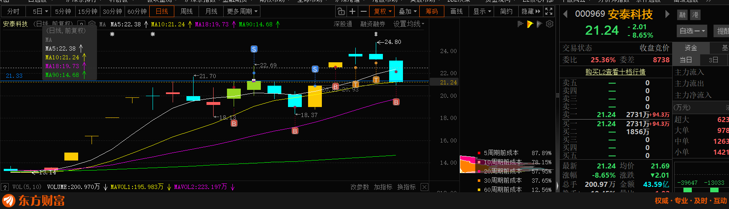The image size is (729, 209).
Task: Click the 融 margin-trading badge
Action: point(683,15)
